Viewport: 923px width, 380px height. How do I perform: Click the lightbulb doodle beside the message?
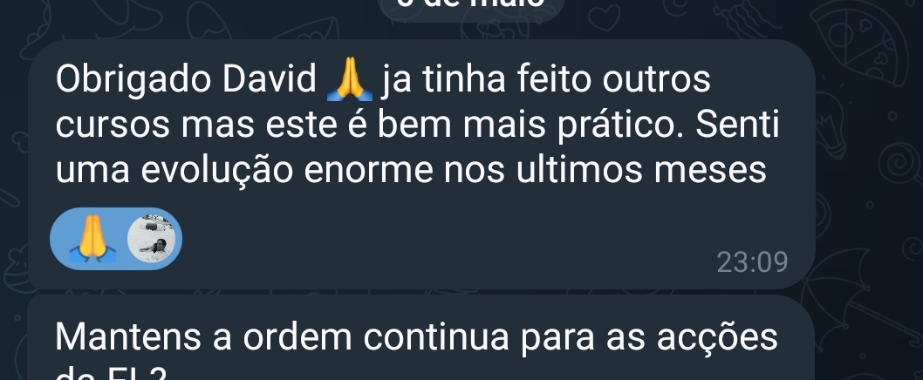(x=830, y=124)
